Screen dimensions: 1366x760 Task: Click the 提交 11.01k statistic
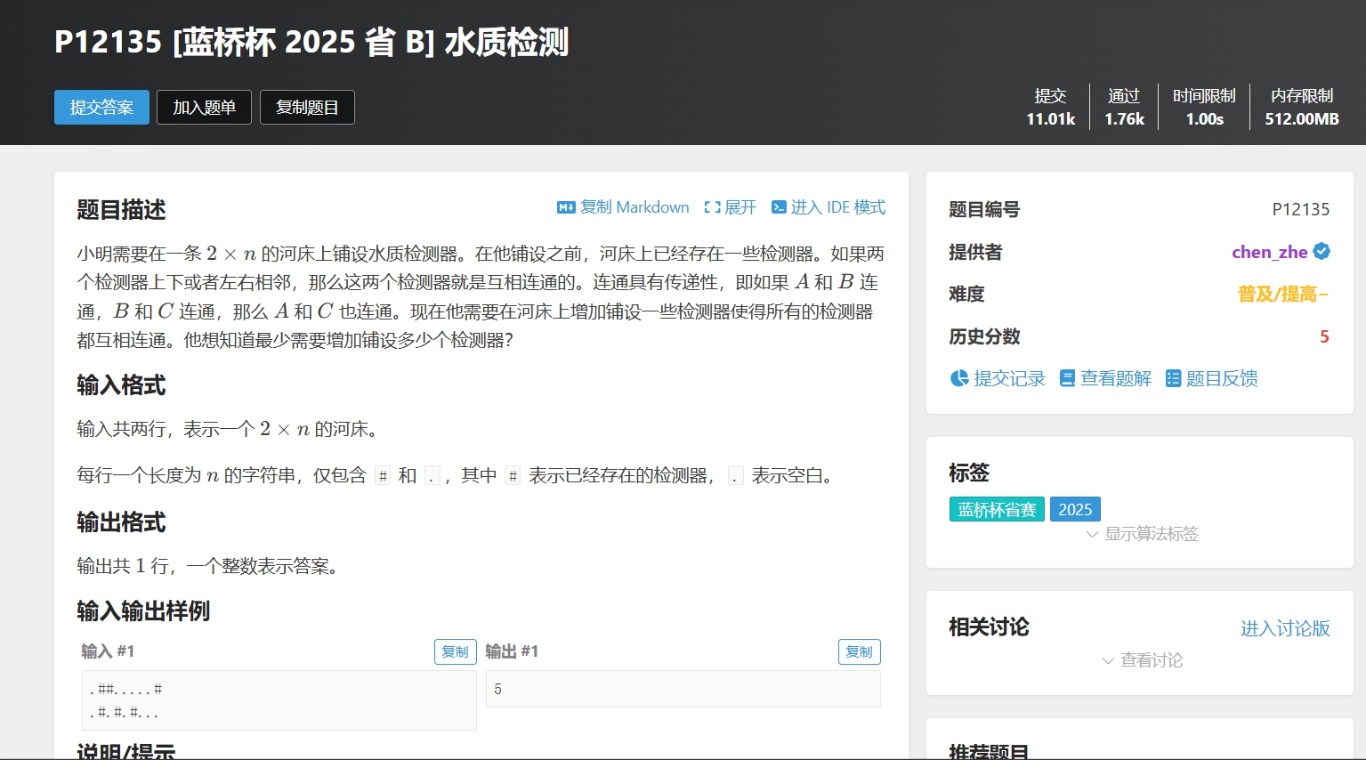point(1050,107)
